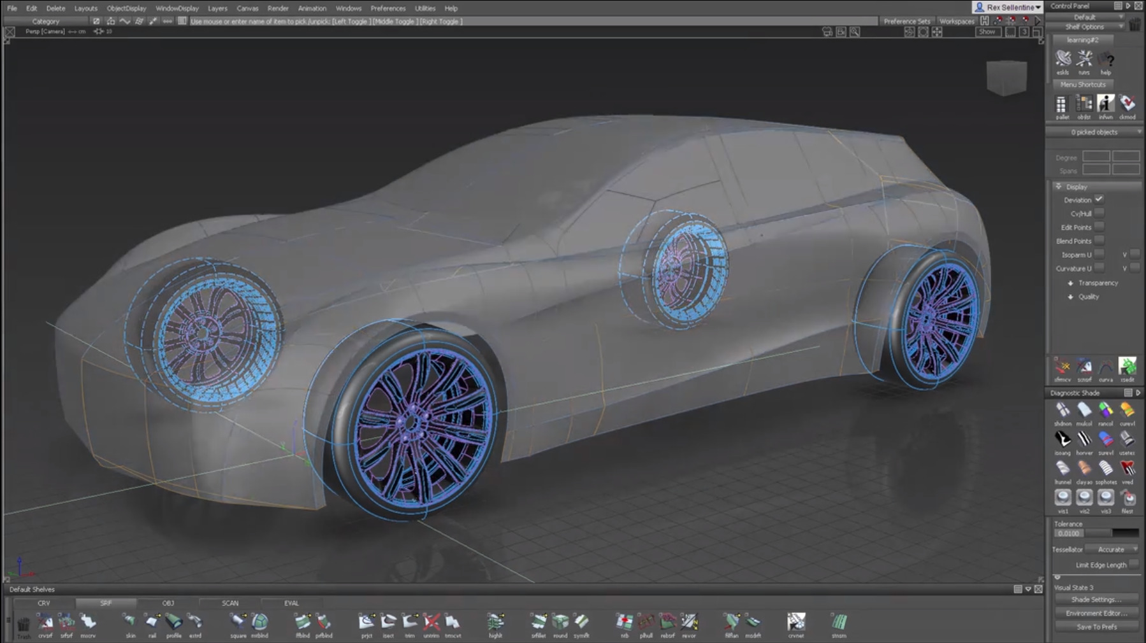
Task: Toggle the Isoparm V checkbox
Action: point(1135,255)
